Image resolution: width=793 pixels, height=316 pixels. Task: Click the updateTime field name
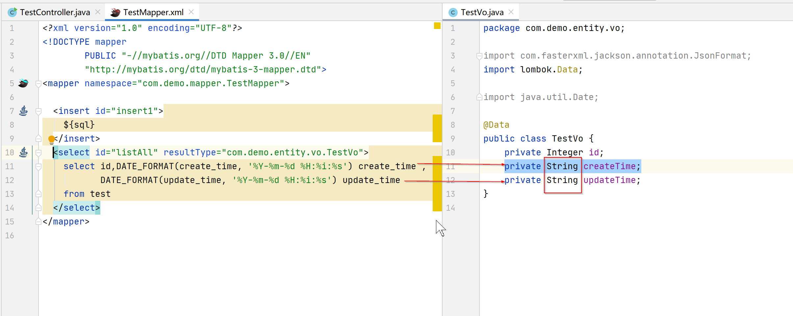[609, 180]
